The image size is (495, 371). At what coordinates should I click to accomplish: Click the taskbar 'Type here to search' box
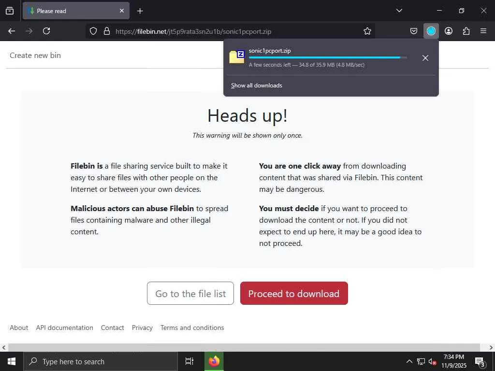(101, 361)
